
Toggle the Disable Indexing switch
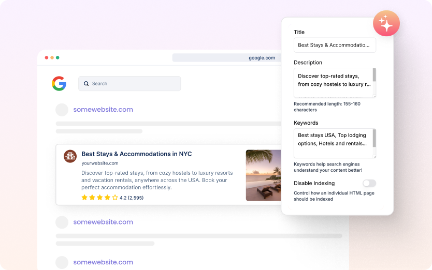point(369,183)
